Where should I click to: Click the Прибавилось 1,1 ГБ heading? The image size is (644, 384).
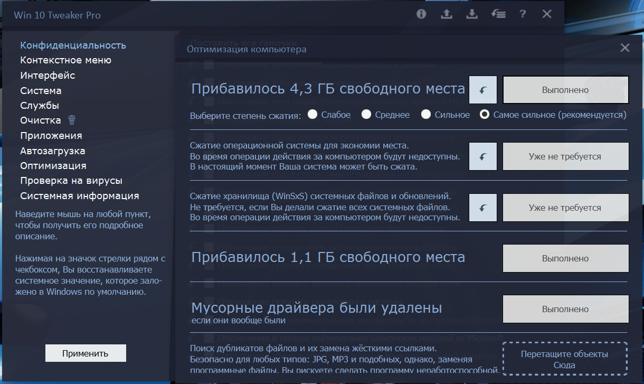coord(328,257)
